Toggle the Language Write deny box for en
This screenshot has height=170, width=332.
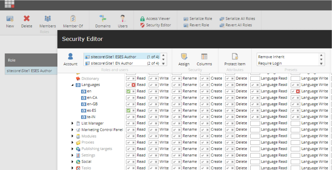tap(298, 91)
